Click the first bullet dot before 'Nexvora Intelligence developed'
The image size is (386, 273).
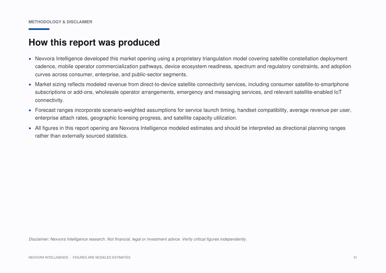[30, 59]
